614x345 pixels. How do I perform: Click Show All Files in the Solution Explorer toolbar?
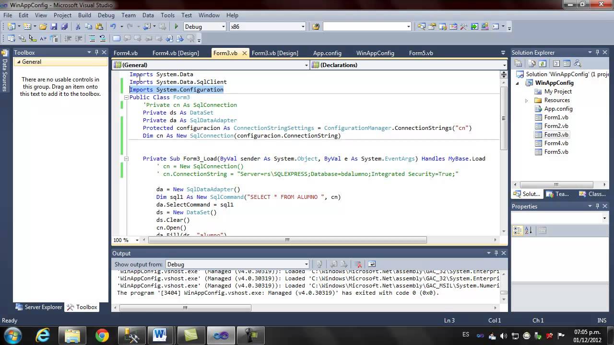point(532,63)
